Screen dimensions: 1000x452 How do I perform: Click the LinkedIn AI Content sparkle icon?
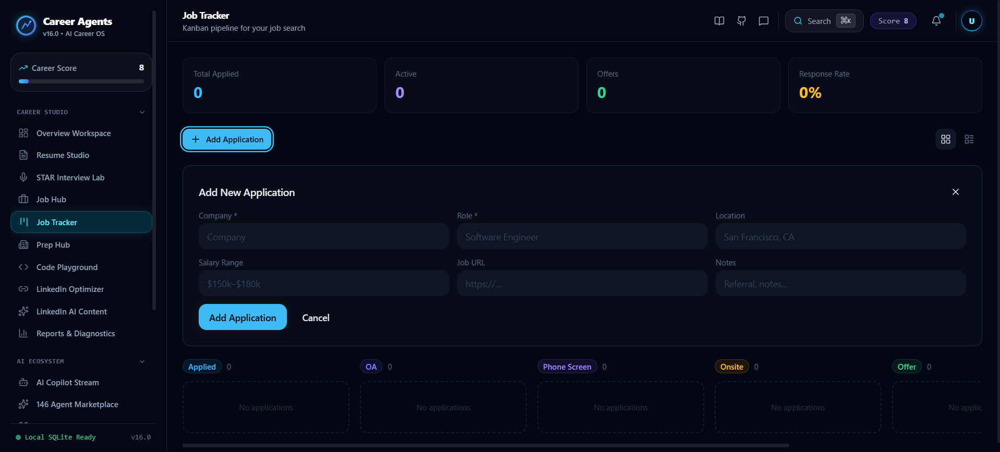pos(23,311)
